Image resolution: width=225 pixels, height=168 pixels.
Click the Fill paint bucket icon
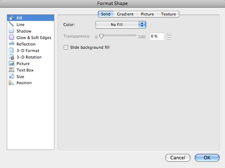click(x=11, y=18)
